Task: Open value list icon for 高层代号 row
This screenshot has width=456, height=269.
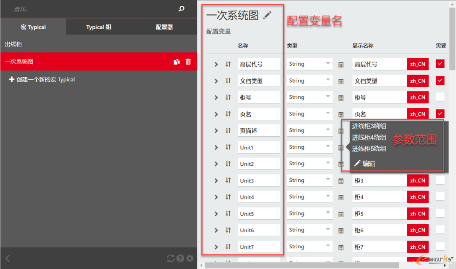Action: [341, 65]
